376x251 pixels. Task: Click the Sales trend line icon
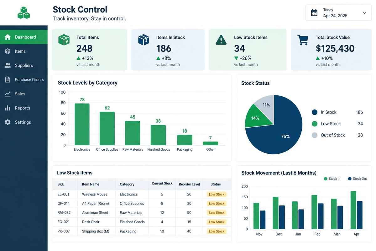tap(8, 94)
